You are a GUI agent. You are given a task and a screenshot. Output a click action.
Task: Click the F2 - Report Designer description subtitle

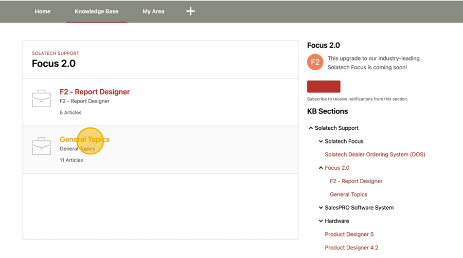click(x=84, y=101)
